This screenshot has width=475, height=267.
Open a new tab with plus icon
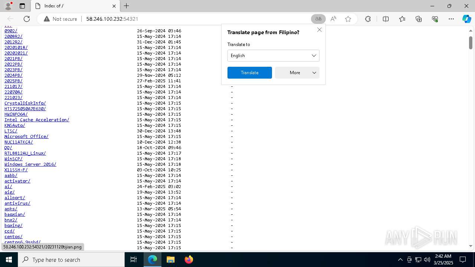coord(126,6)
